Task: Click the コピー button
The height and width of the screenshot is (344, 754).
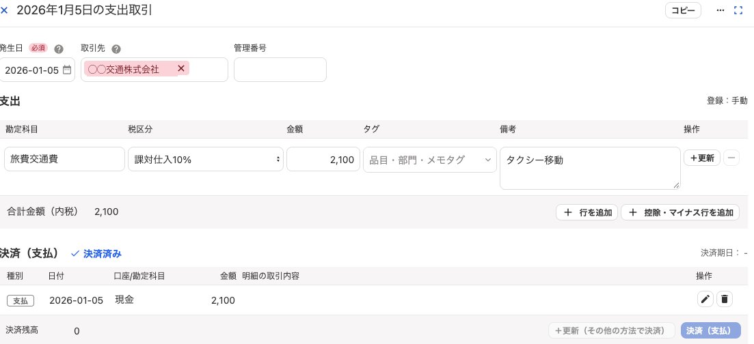Action: coord(683,10)
